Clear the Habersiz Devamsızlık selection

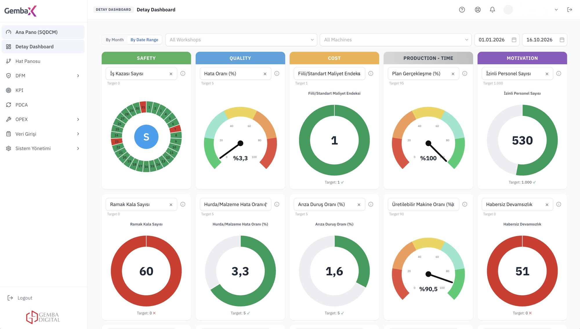[547, 205]
